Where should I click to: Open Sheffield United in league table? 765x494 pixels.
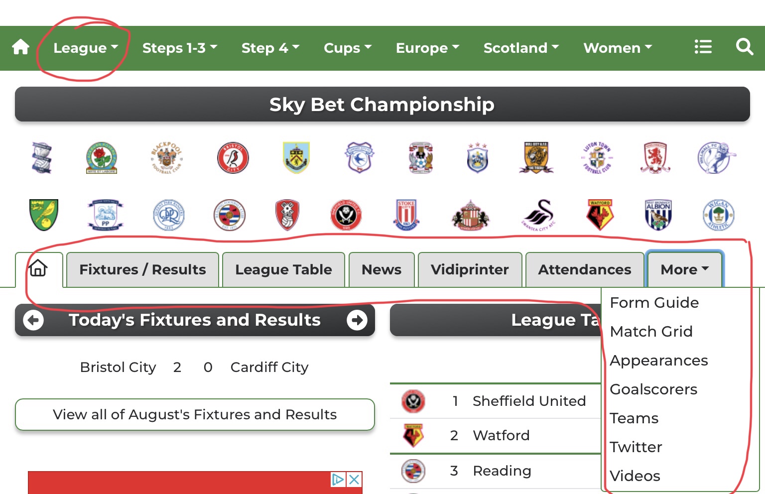[x=529, y=401]
